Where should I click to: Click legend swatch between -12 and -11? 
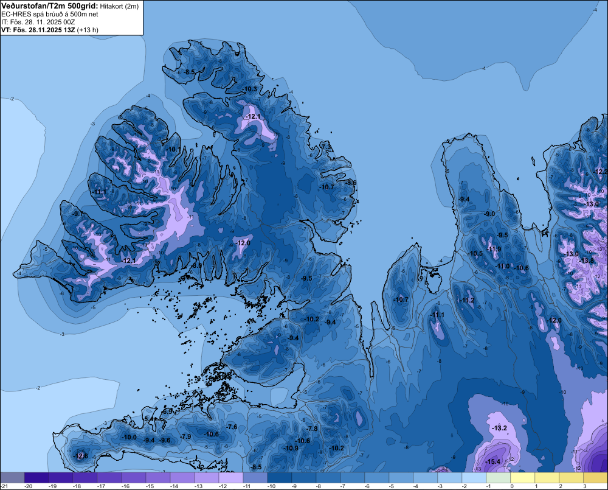click(231, 478)
